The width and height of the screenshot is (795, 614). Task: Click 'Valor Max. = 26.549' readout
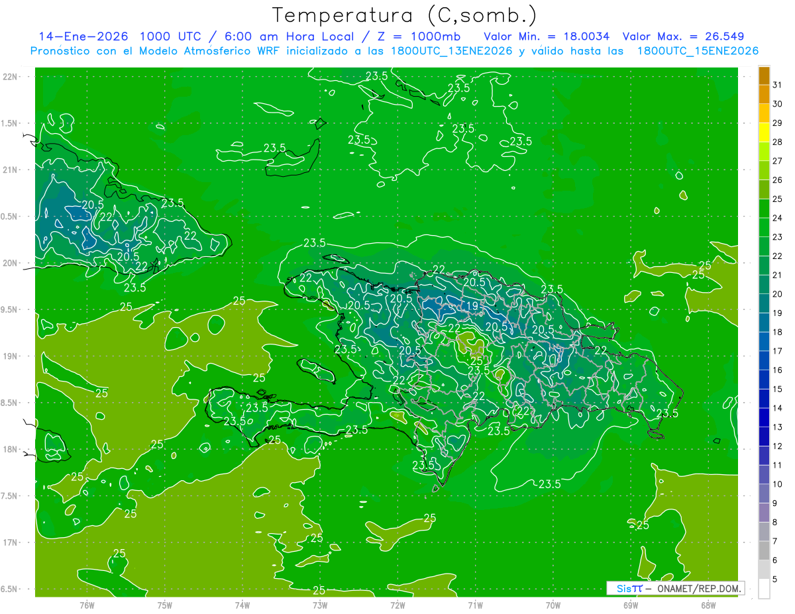[683, 36]
